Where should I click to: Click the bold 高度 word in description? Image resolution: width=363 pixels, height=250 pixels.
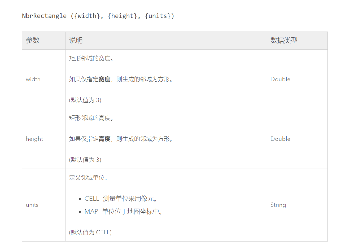(104, 139)
